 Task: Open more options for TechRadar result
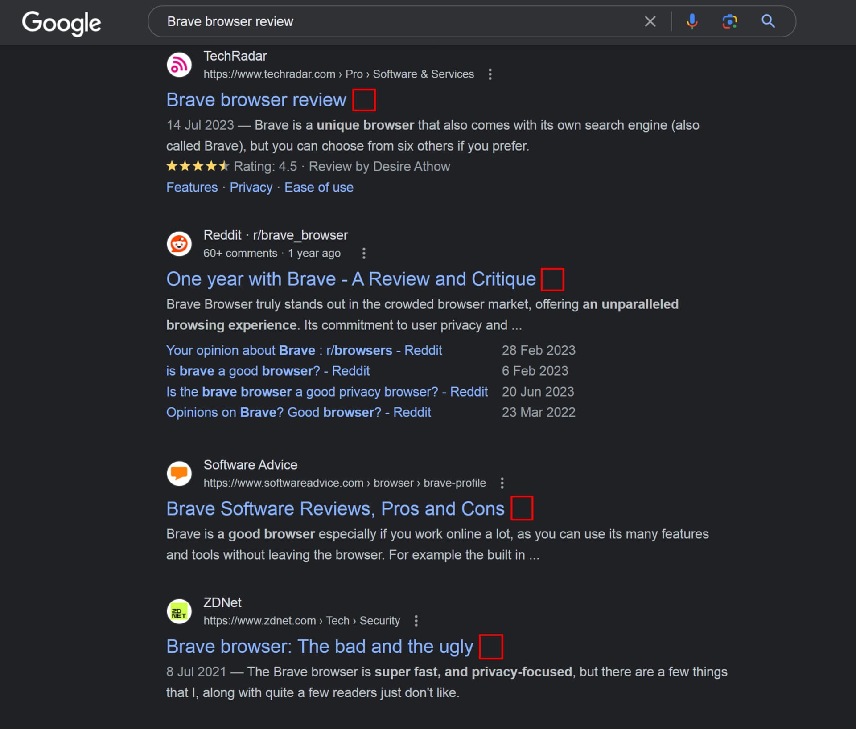tap(490, 74)
